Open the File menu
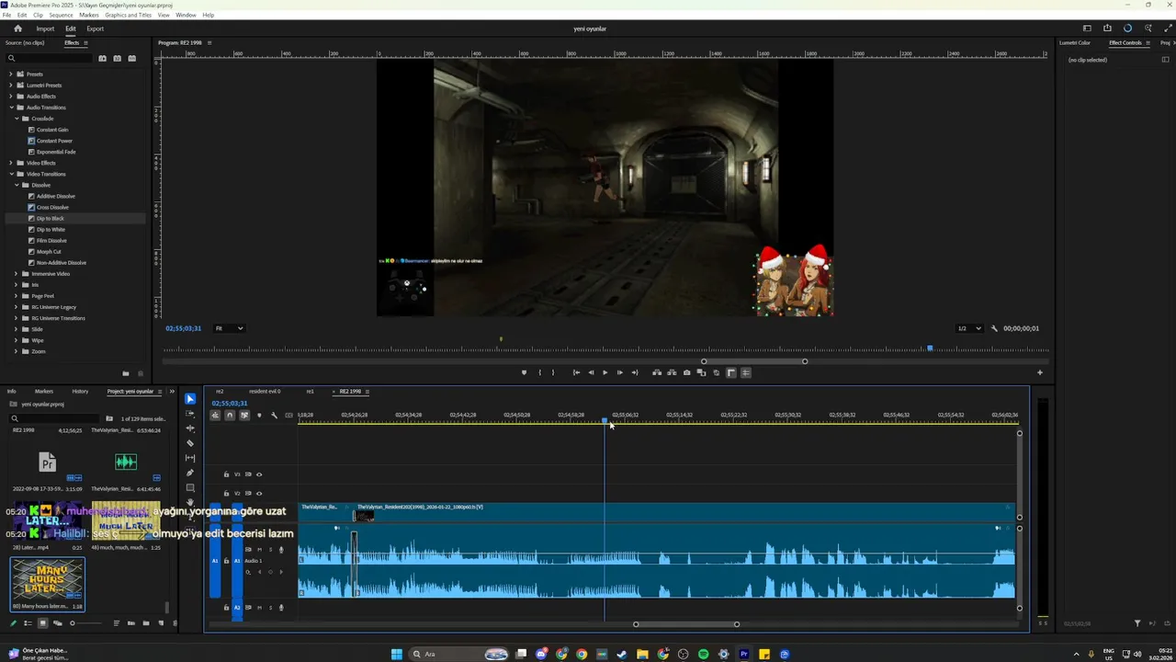 [7, 16]
